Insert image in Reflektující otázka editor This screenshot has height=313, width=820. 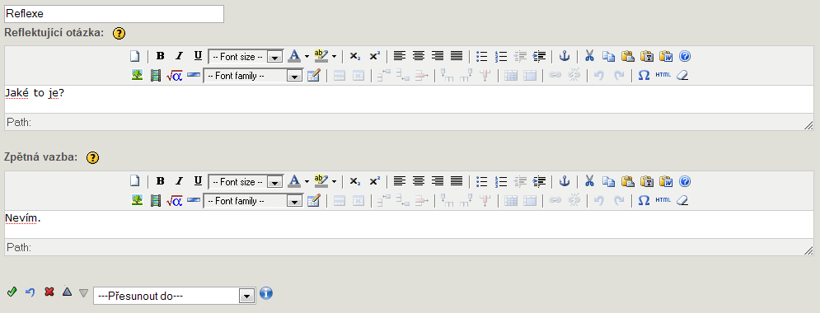pos(137,75)
